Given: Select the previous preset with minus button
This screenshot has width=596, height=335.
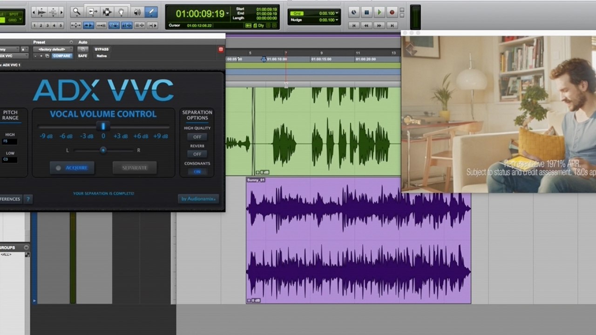Looking at the screenshot, I should [35, 56].
